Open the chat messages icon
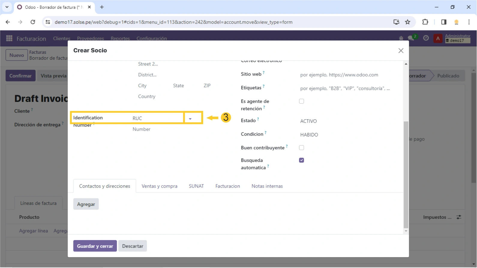 (411, 38)
